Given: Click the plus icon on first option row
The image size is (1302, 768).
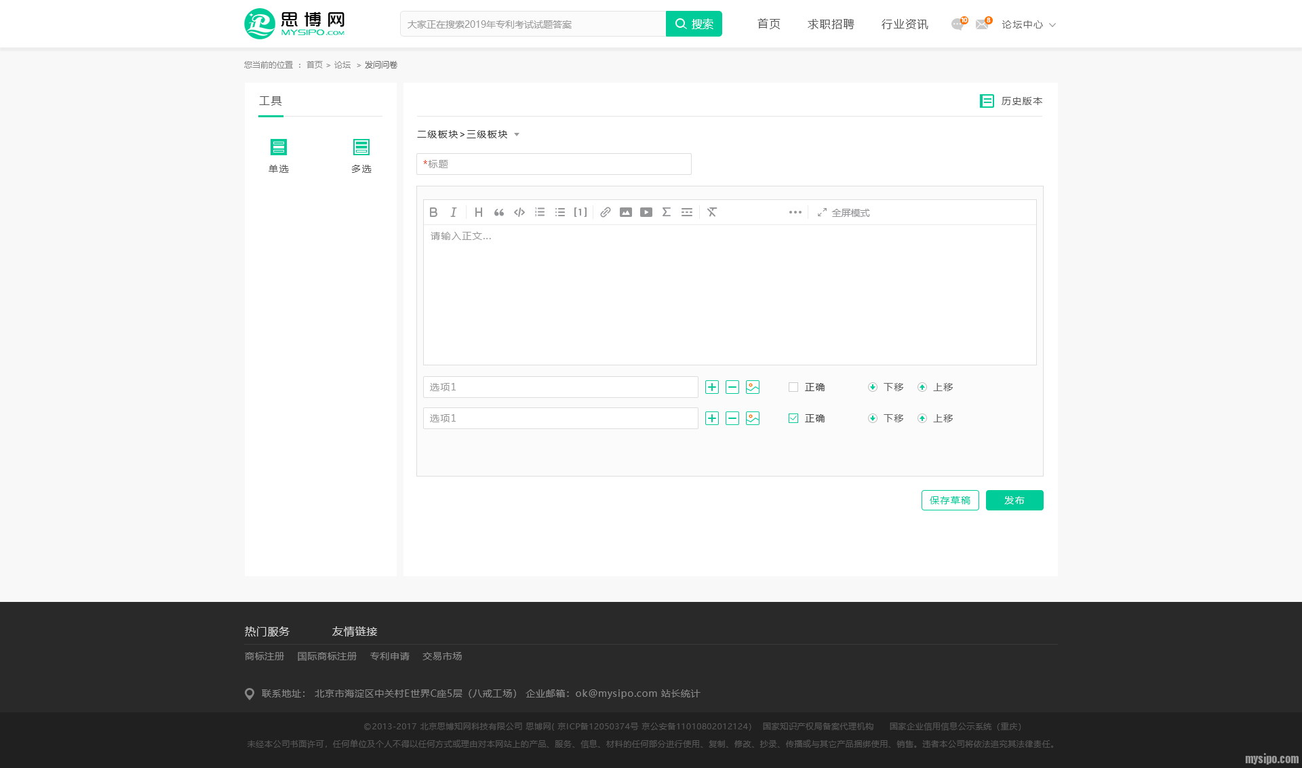Looking at the screenshot, I should coord(712,387).
